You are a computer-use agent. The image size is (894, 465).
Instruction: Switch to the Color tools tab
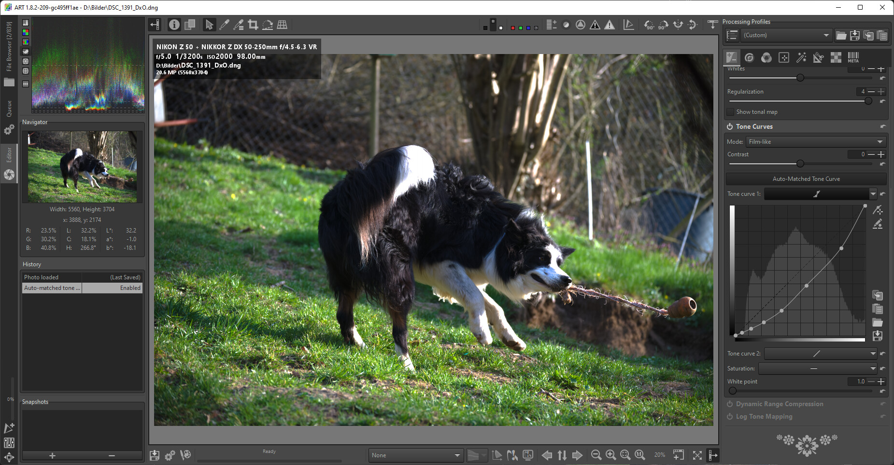pyautogui.click(x=766, y=57)
